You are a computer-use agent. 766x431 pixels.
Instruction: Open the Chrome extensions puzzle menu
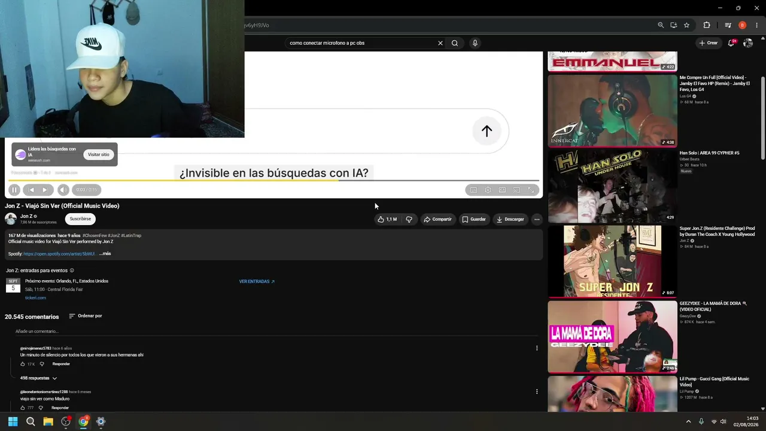tap(707, 25)
